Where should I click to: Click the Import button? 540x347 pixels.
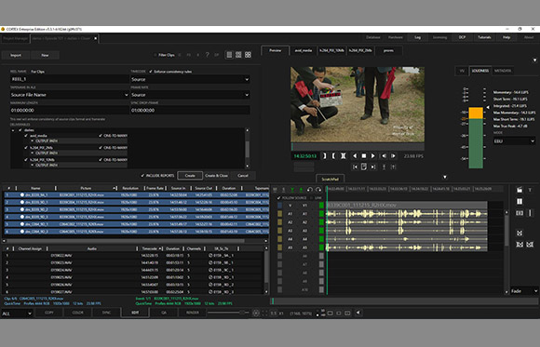point(16,55)
